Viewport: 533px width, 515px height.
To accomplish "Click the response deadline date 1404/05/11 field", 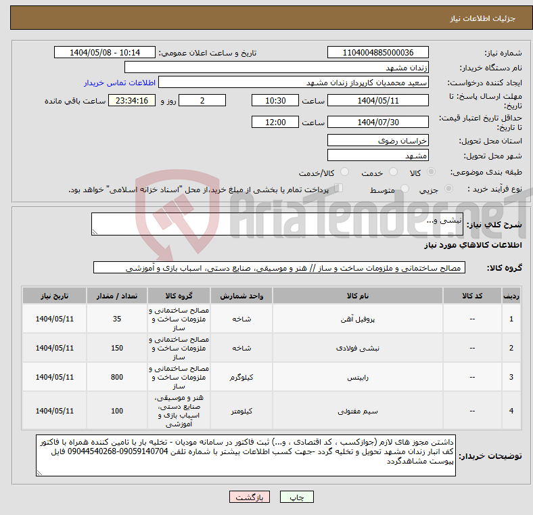I will tap(377, 100).
